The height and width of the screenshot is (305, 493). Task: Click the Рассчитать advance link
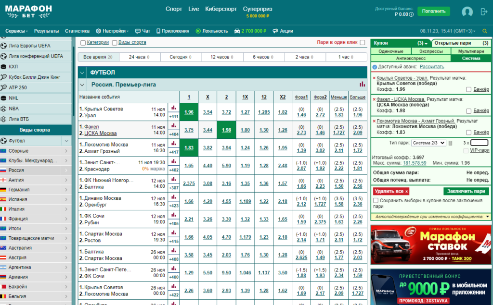(x=432, y=67)
